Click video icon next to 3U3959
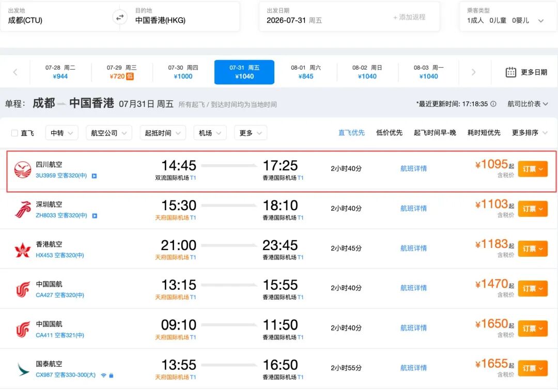The height and width of the screenshot is (390, 558). (95, 176)
